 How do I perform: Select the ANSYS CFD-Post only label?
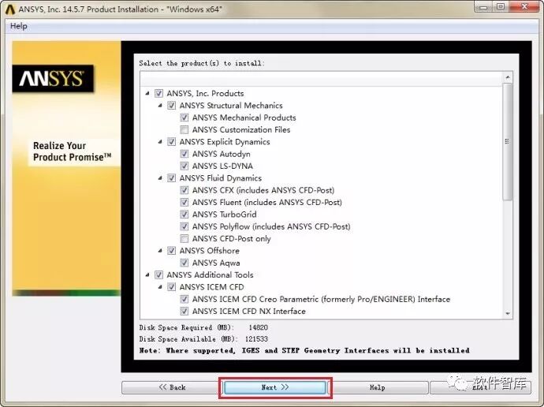pyautogui.click(x=232, y=239)
